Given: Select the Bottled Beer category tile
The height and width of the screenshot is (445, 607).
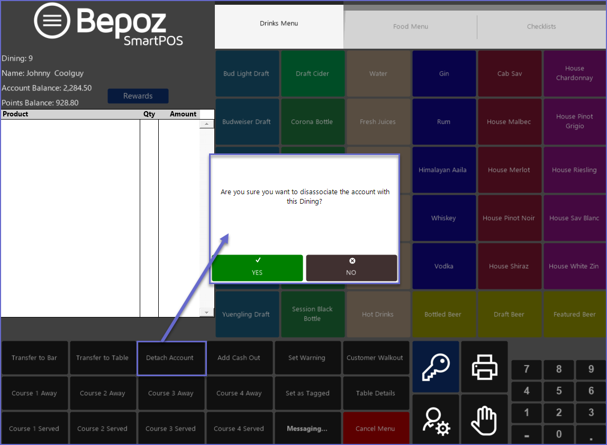Looking at the screenshot, I should click(443, 314).
